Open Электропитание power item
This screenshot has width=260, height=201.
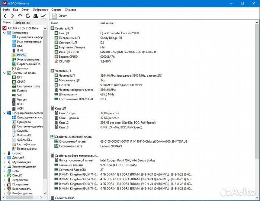coord(26,60)
